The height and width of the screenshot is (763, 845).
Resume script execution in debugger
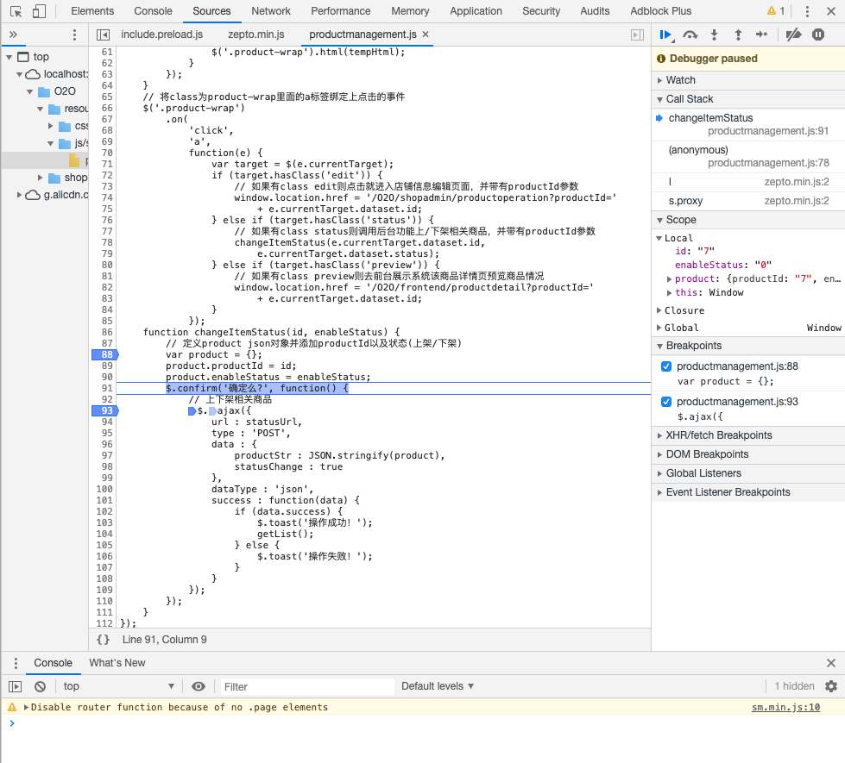click(665, 34)
